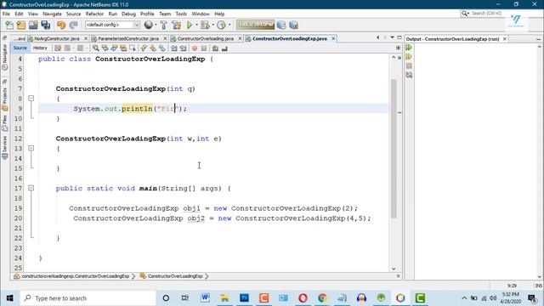Click Stop Macro Recording icon

[204, 48]
